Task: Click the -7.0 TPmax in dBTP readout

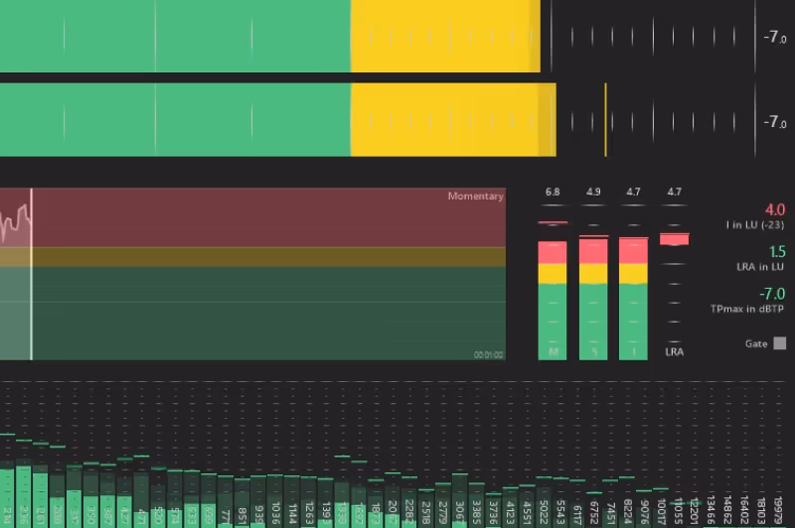Action: (772, 294)
